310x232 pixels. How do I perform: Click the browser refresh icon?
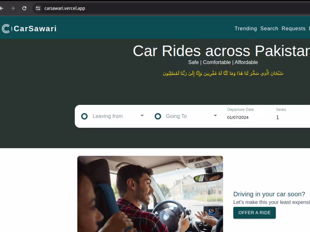click(x=24, y=8)
